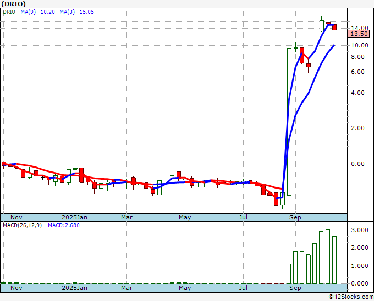374x301 pixels.
Task: Click the first MACD histogram bar near 1.000
Action: (x=289, y=274)
